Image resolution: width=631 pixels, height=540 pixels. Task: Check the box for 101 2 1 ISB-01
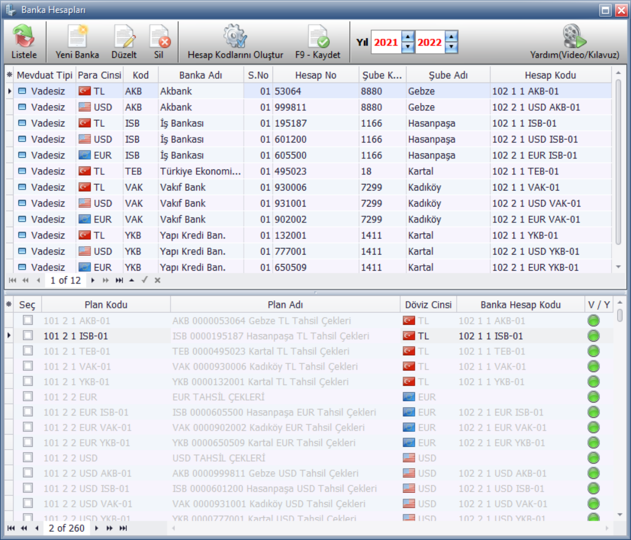pyautogui.click(x=28, y=336)
